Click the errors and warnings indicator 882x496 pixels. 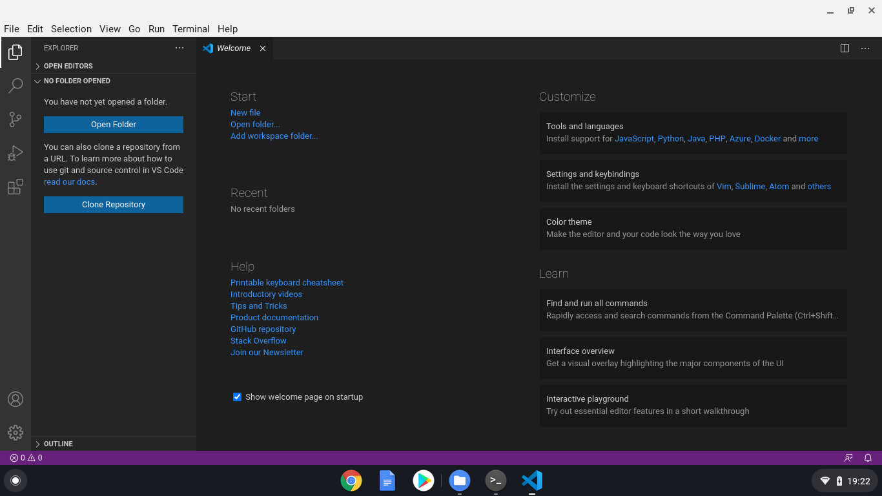(21, 458)
